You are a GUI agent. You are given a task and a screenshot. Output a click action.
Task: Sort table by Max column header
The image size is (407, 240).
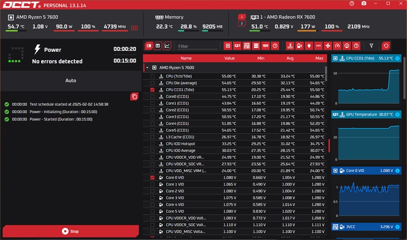tap(319, 58)
